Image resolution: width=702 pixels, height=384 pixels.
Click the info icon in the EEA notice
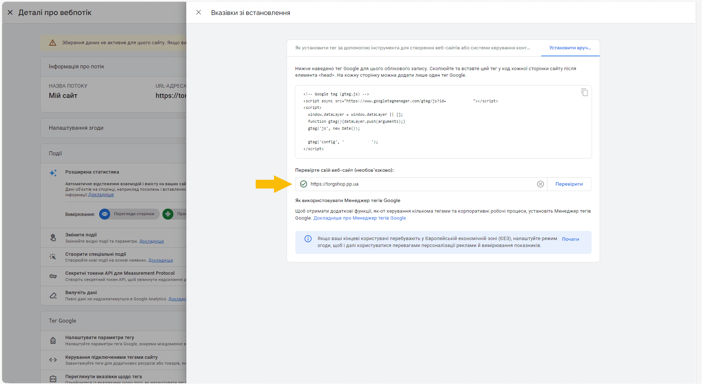[308, 239]
